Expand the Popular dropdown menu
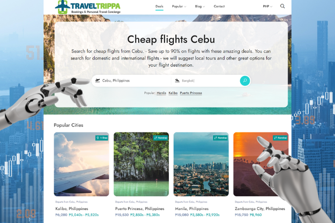335x223 pixels. tap(179, 6)
